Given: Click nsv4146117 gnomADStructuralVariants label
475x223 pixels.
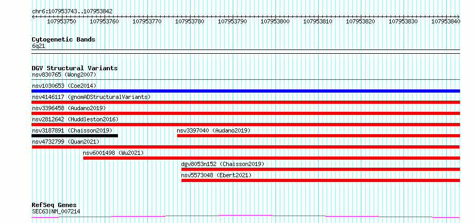Looking at the screenshot, I should point(91,97).
